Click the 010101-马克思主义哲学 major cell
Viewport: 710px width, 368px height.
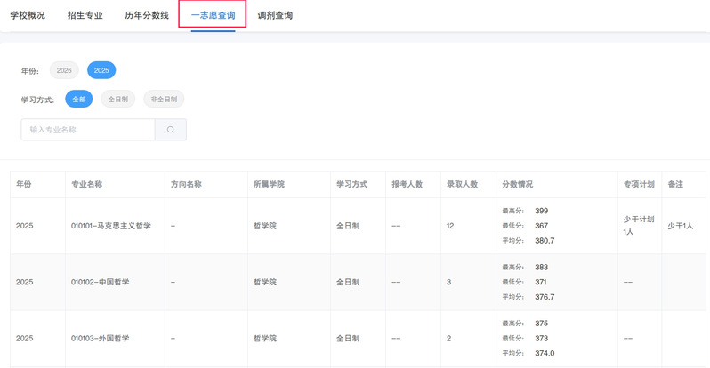click(x=111, y=226)
